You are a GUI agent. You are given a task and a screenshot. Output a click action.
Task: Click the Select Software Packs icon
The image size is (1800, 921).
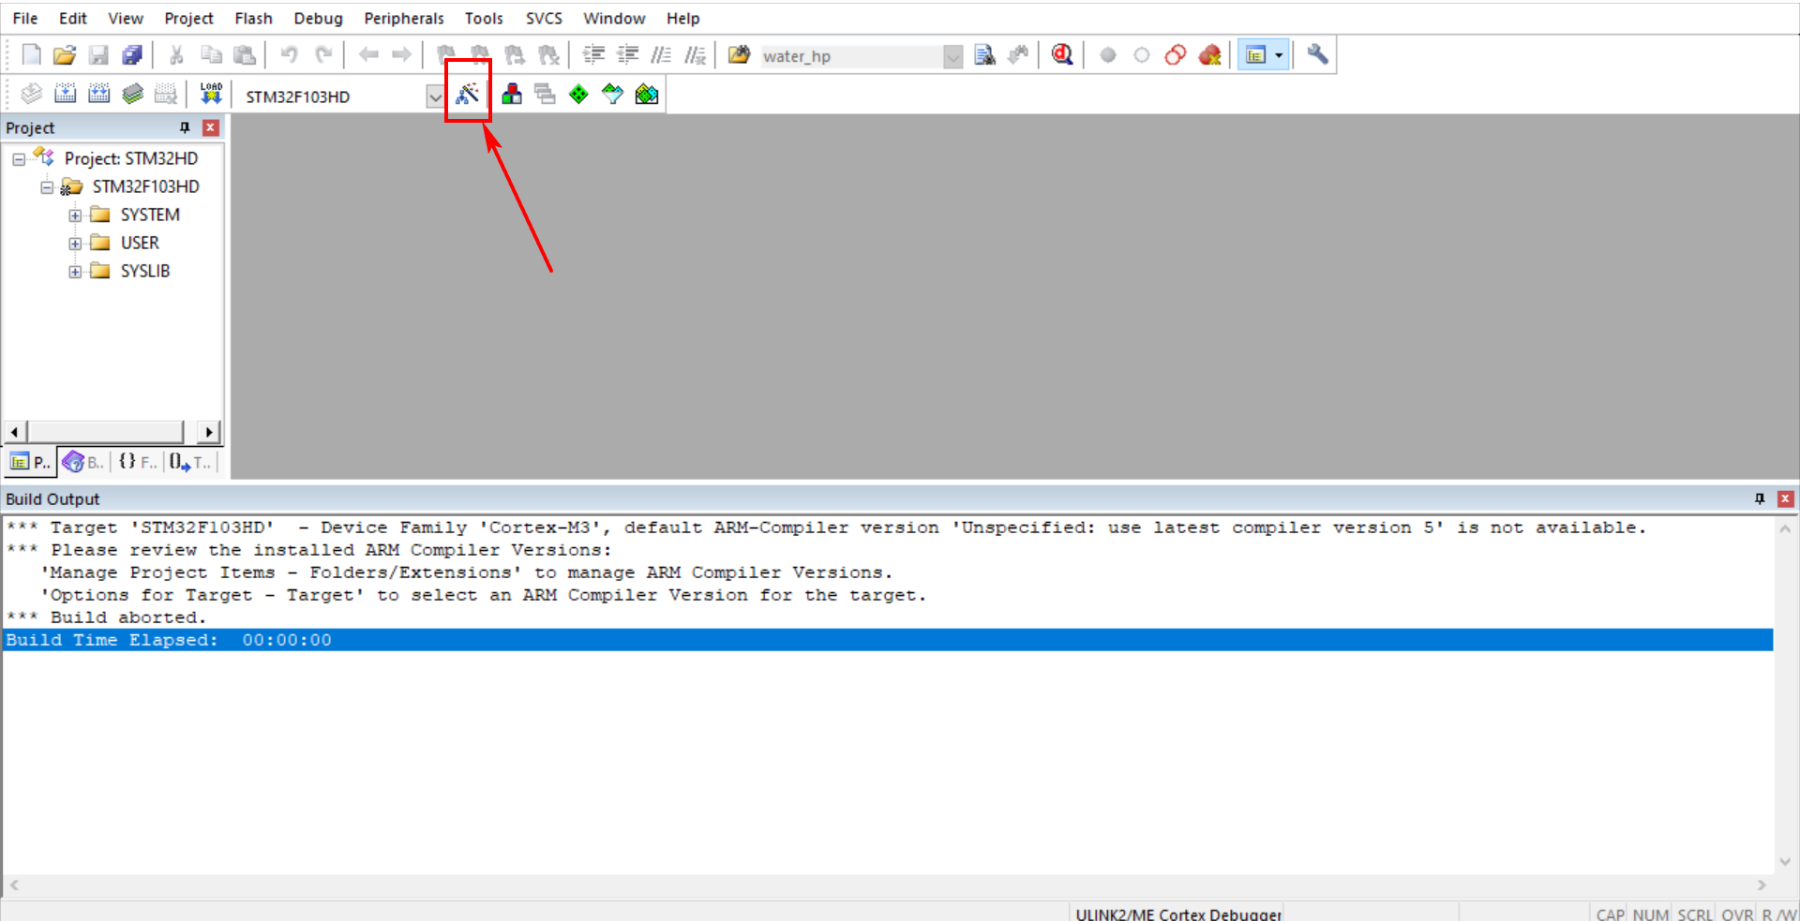tap(612, 94)
